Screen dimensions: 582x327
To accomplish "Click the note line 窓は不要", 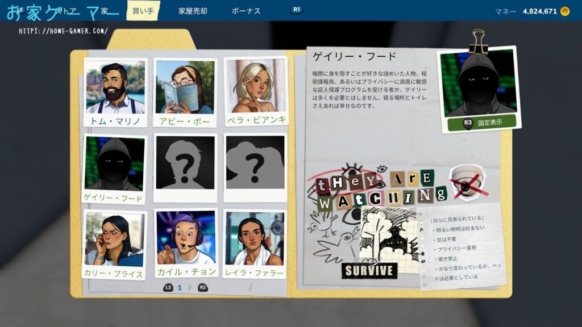I will [x=445, y=240].
